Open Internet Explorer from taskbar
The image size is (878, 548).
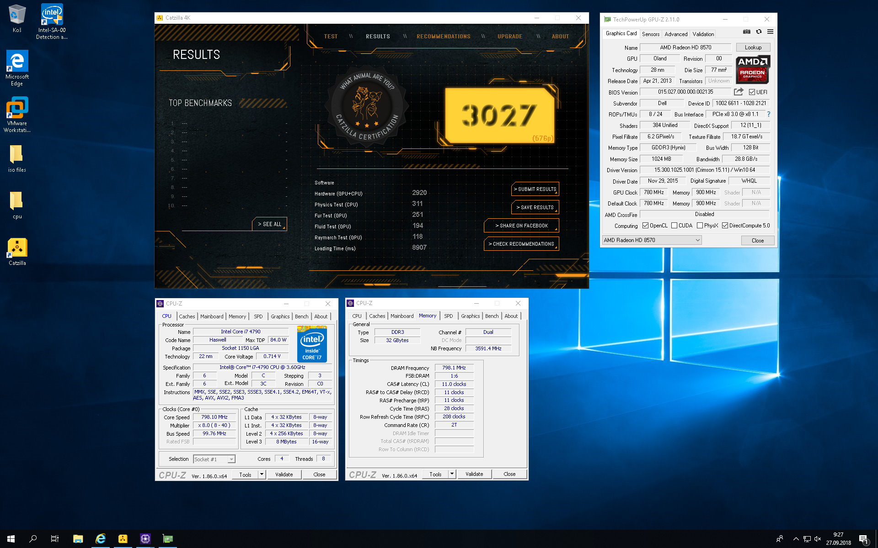[x=100, y=539]
